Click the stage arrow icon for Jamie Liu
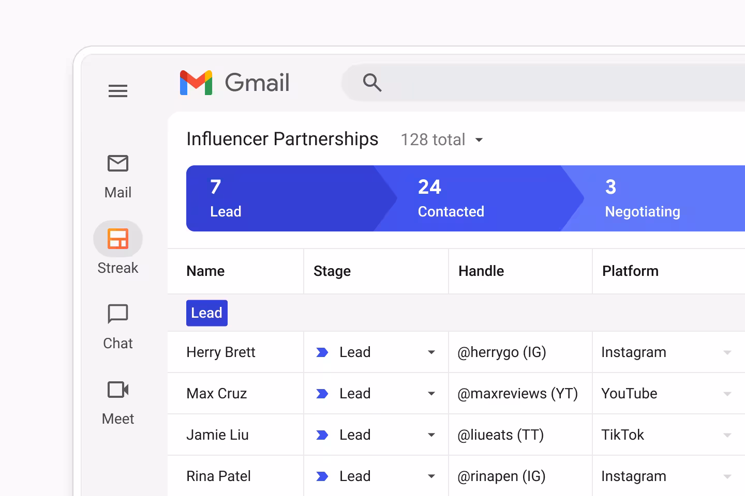 322,435
